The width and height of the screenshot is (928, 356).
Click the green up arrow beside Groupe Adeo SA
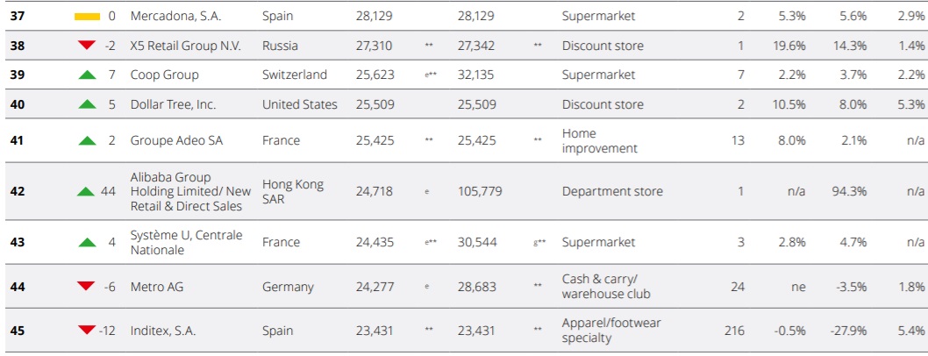(x=87, y=141)
